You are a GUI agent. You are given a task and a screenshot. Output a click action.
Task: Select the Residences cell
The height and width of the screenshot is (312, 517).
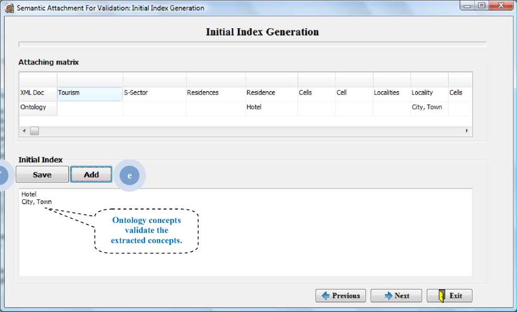point(216,94)
